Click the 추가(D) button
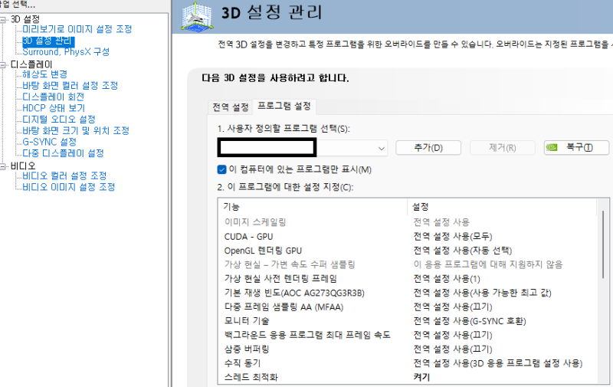613x387 pixels. coord(428,148)
